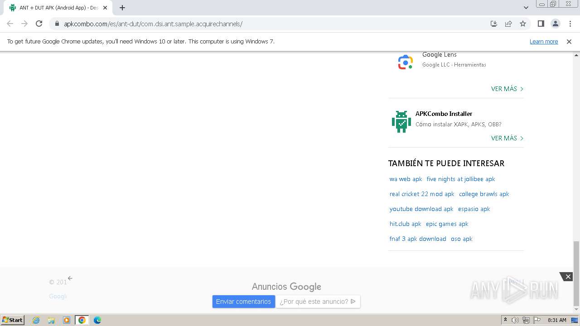Toggle the Chrome side panel icon
The image size is (580, 326).
[541, 24]
